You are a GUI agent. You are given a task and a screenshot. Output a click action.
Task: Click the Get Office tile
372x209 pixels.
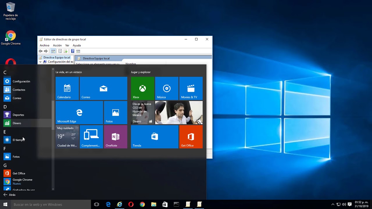tap(191, 137)
